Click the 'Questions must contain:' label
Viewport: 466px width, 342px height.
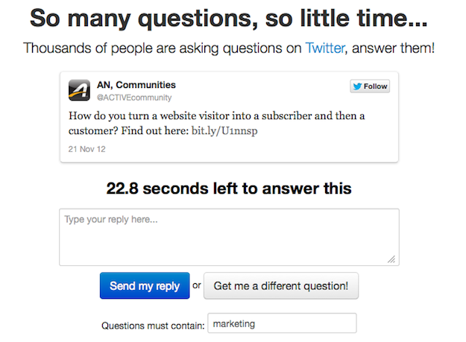[x=153, y=325]
